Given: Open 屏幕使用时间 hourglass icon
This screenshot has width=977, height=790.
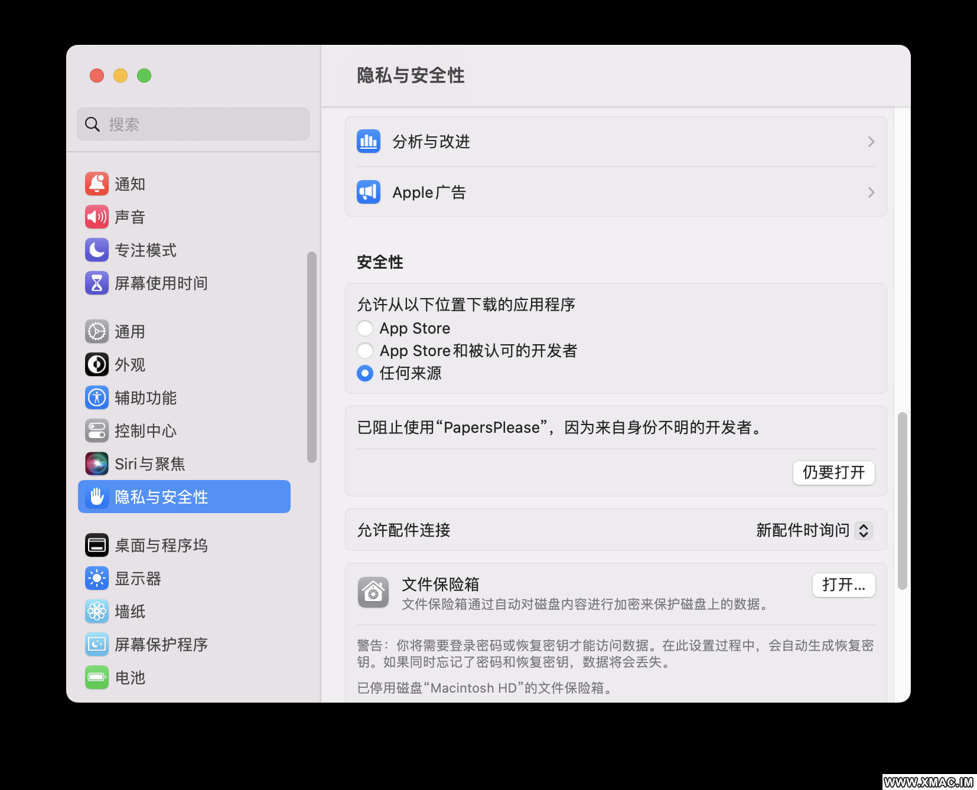Looking at the screenshot, I should 97,283.
